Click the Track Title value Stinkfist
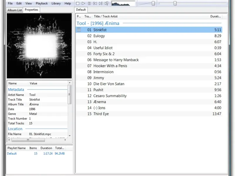The width and height of the screenshot is (235, 176). pos(35,100)
